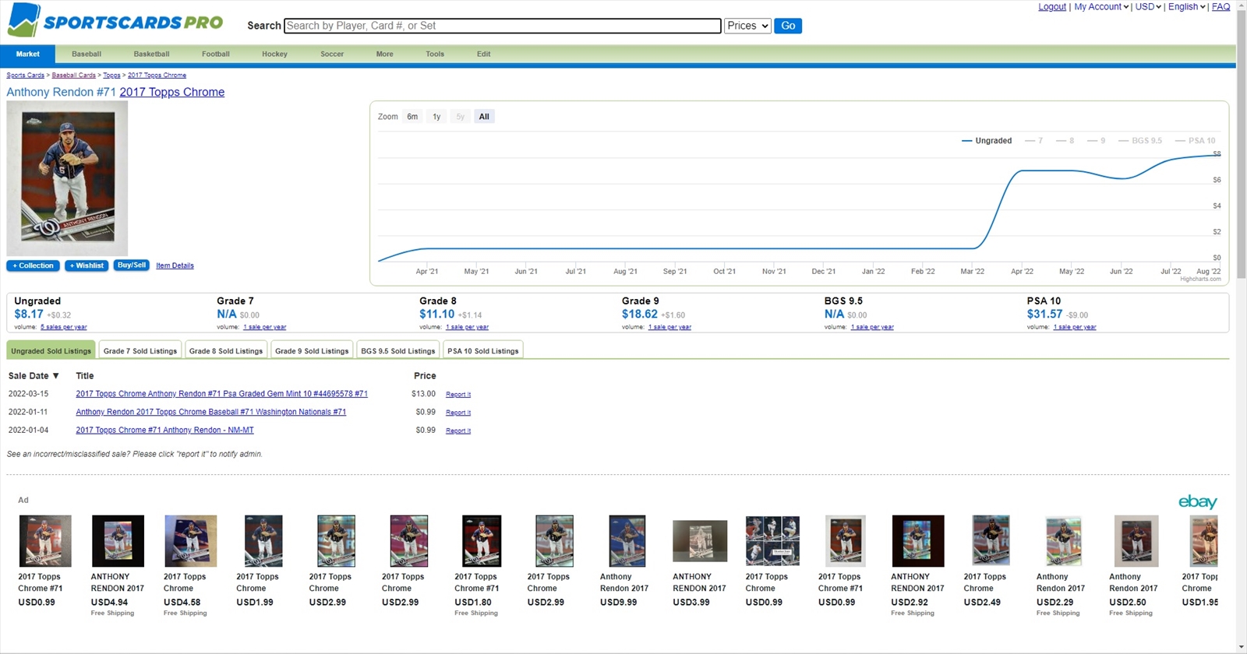Select the Market navigation tab
This screenshot has height=654, width=1247.
27,54
